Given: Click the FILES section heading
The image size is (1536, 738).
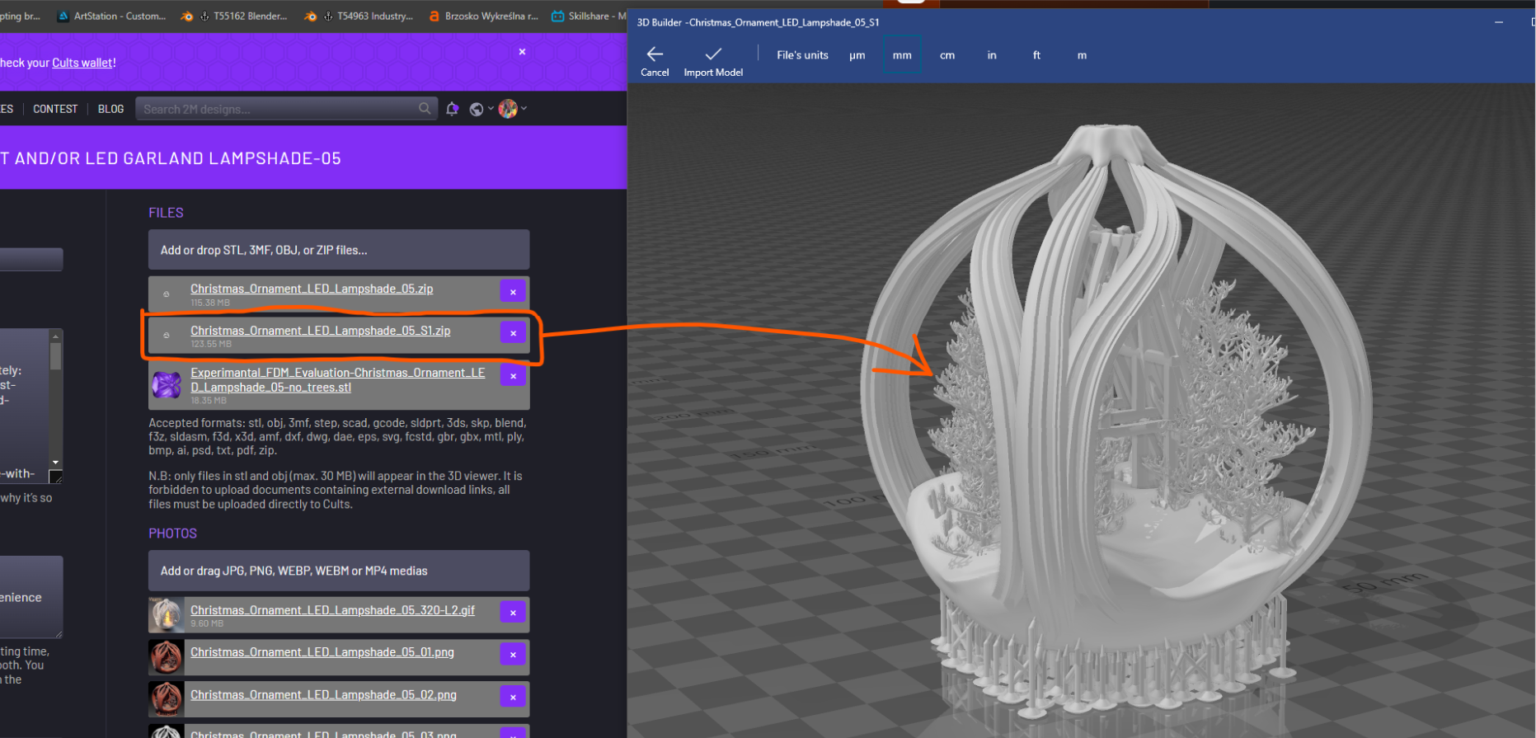Looking at the screenshot, I should [x=166, y=213].
